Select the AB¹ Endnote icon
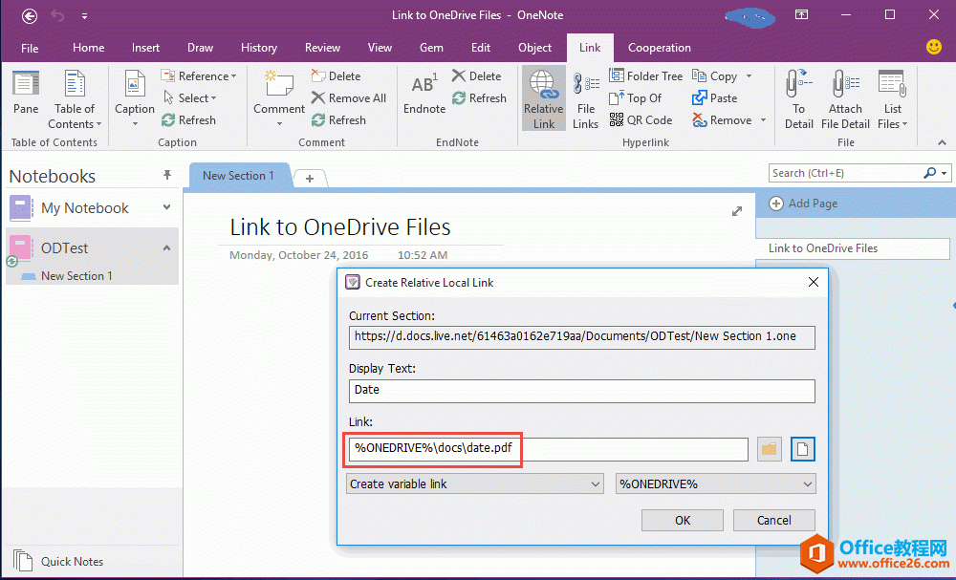 (x=424, y=92)
